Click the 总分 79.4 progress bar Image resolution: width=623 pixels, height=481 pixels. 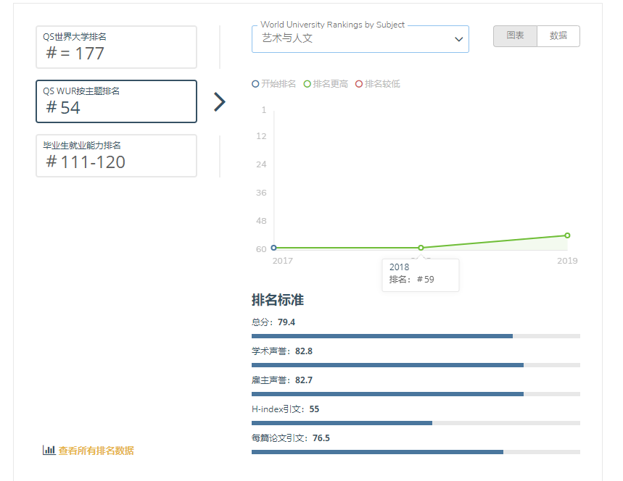point(416,336)
